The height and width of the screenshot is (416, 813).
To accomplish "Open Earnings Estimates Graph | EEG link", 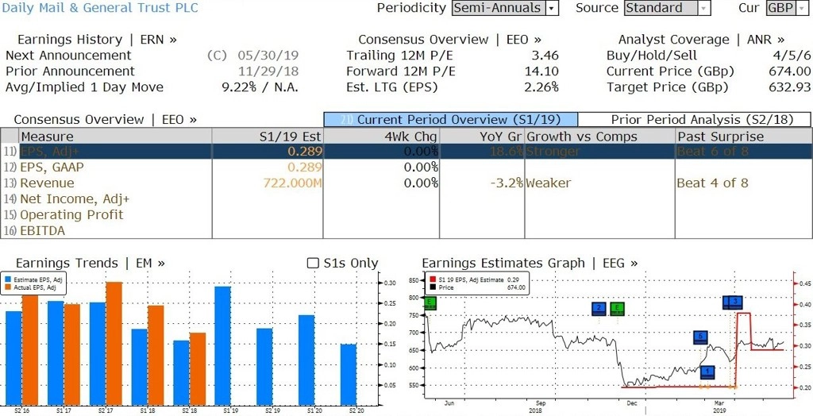I will click(530, 263).
